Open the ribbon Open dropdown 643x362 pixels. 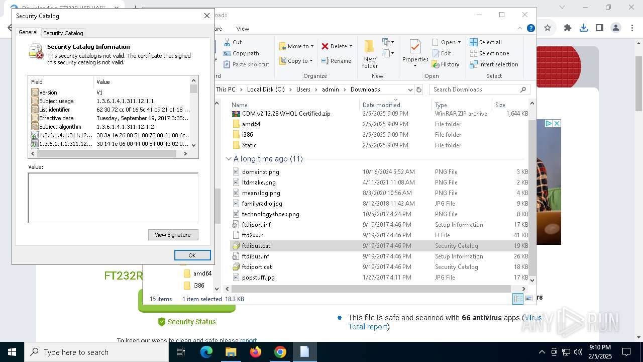[447, 42]
